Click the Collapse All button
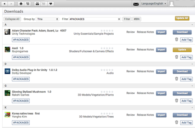Viewport: 195px width, 128px height. click(x=12, y=19)
